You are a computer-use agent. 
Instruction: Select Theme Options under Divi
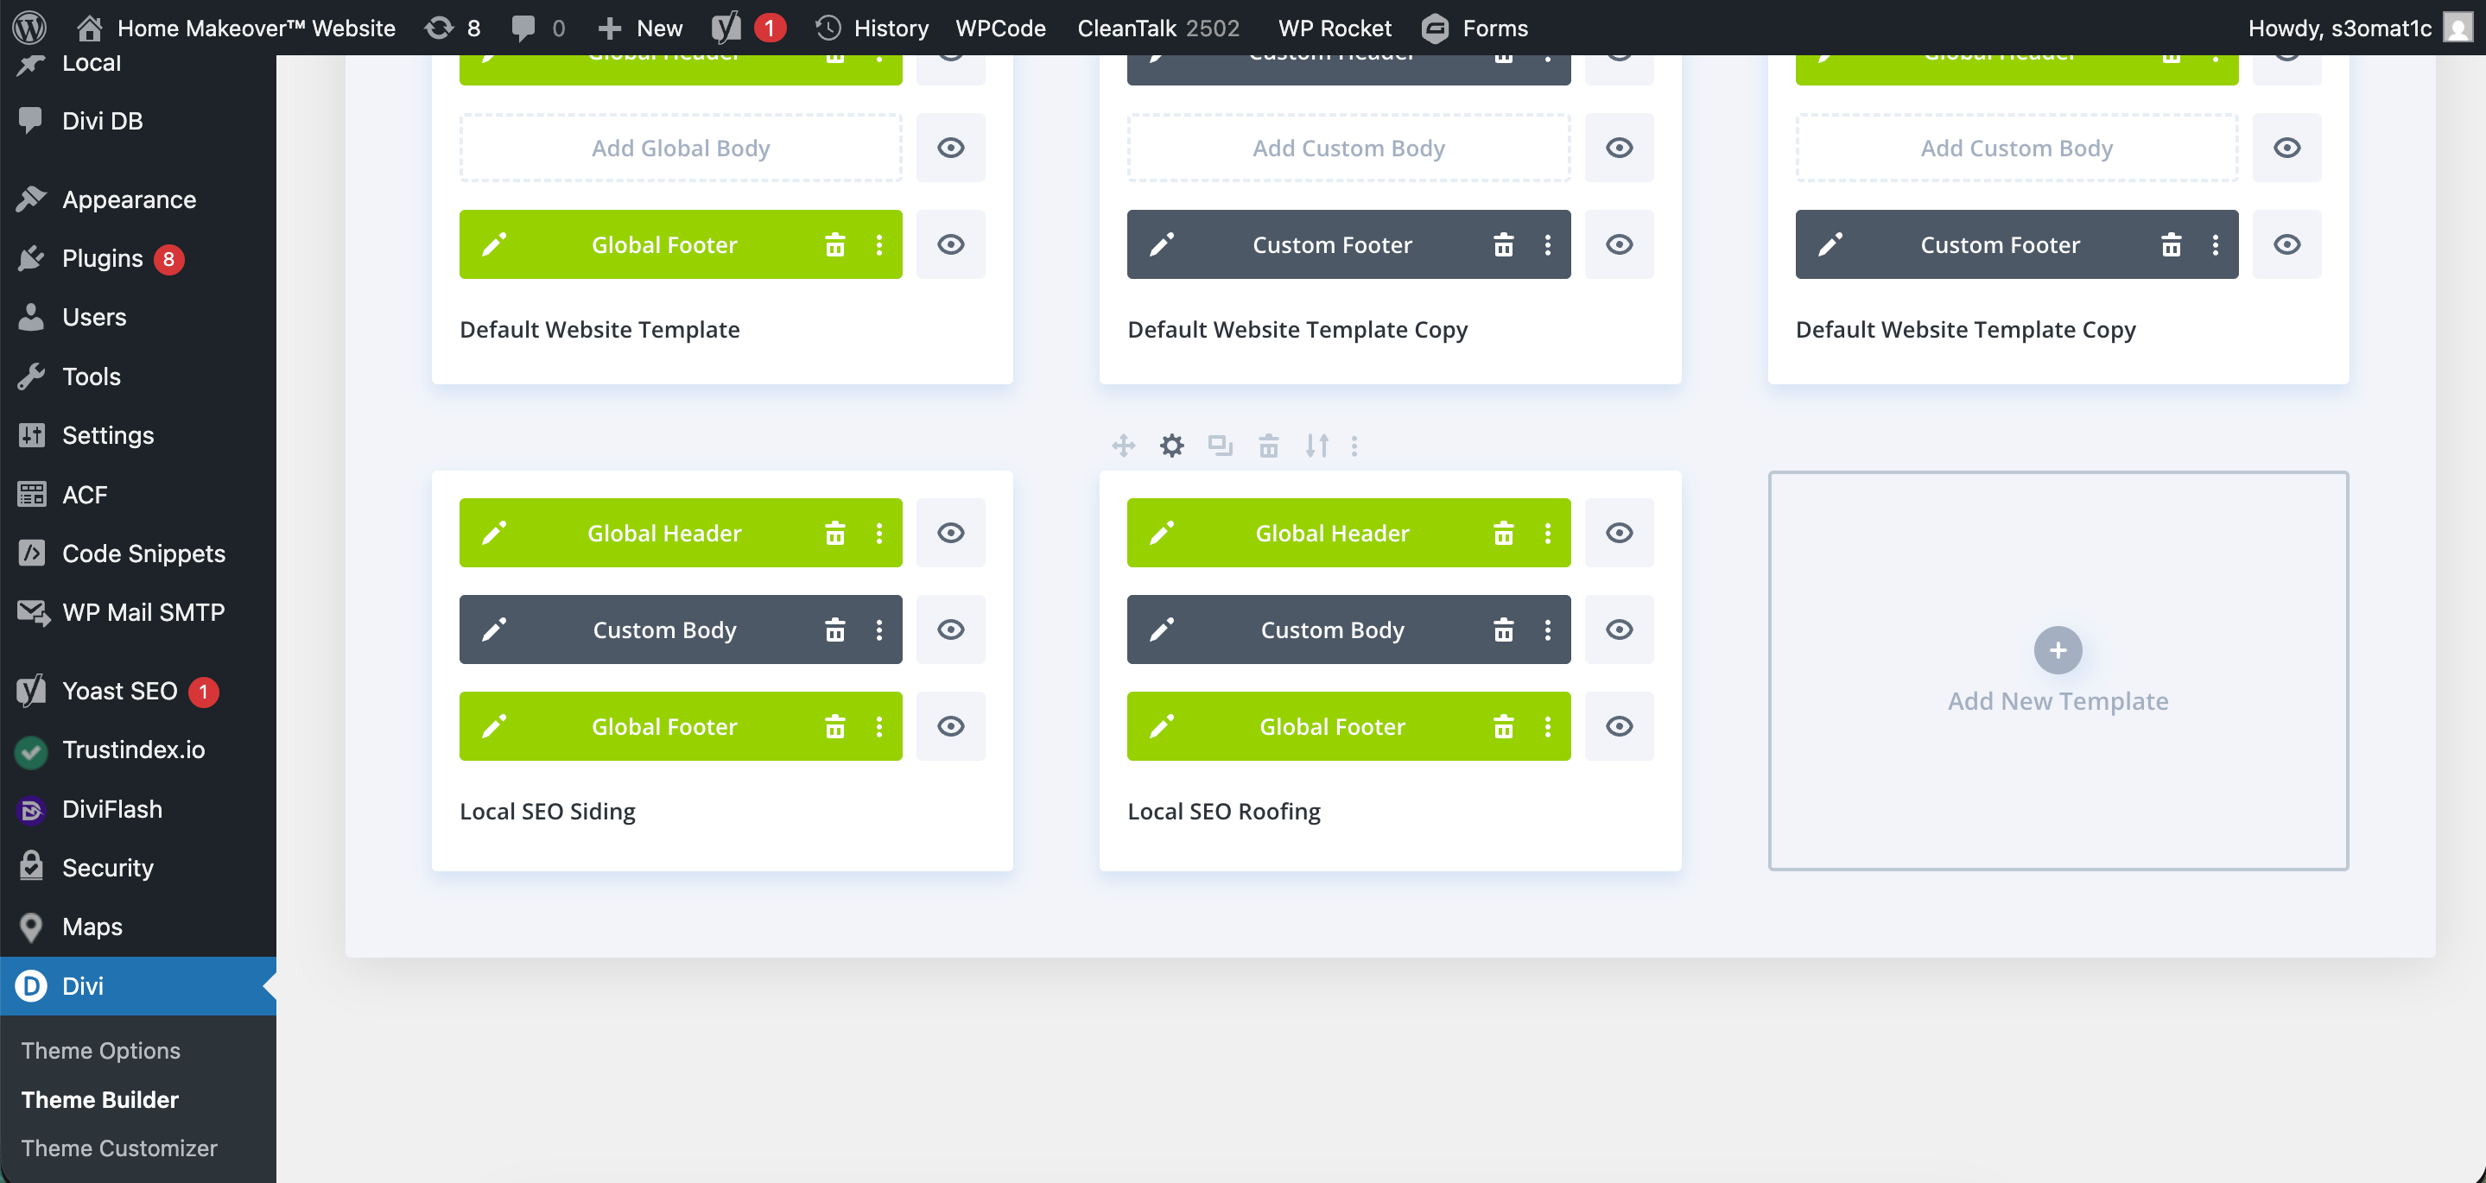click(x=100, y=1050)
